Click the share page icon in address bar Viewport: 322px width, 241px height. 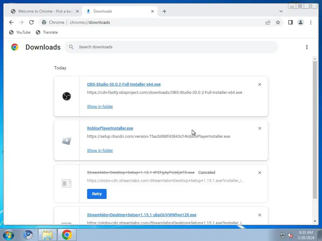click(268, 23)
